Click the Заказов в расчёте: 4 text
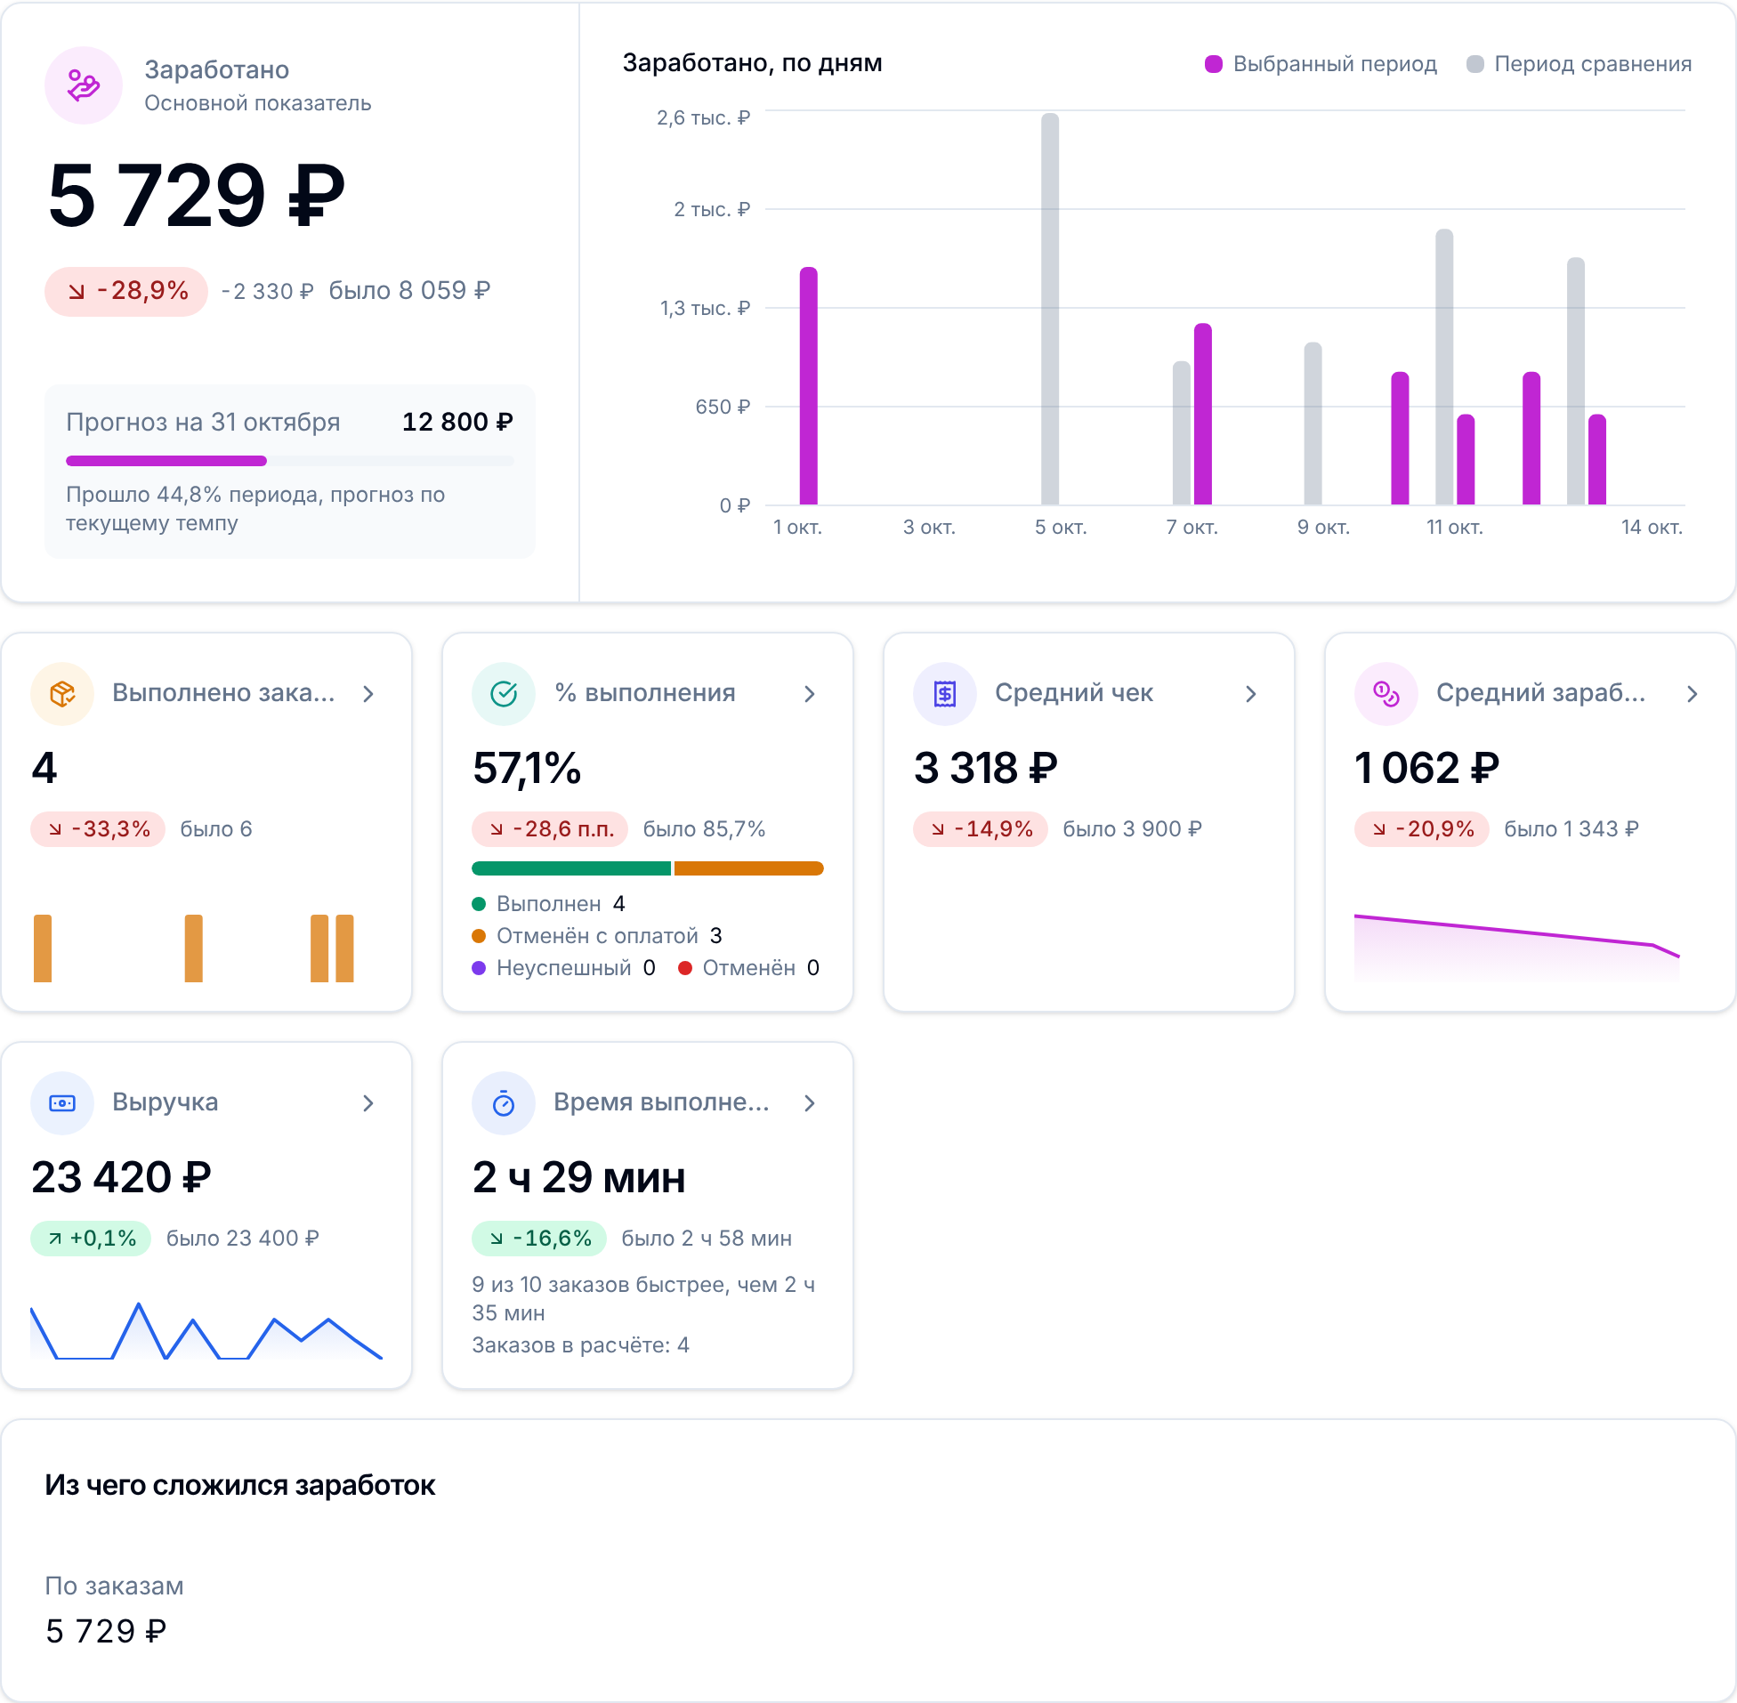The height and width of the screenshot is (1703, 1737). 580,1345
